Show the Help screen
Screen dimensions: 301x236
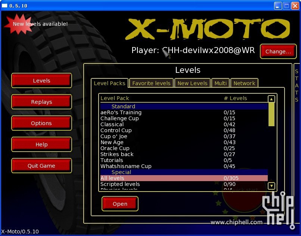(41, 145)
